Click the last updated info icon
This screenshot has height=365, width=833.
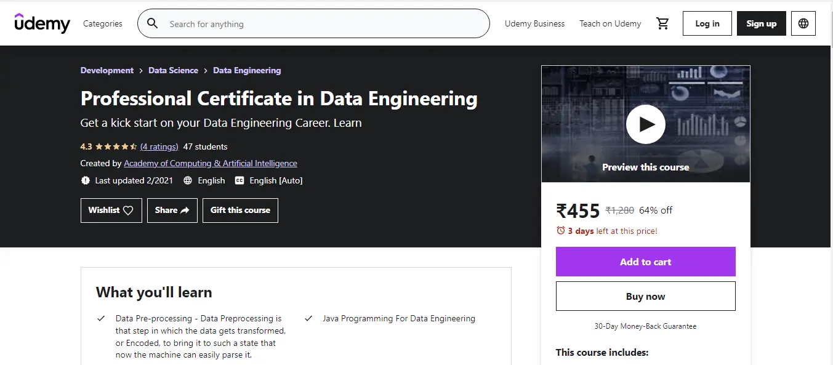(x=86, y=180)
